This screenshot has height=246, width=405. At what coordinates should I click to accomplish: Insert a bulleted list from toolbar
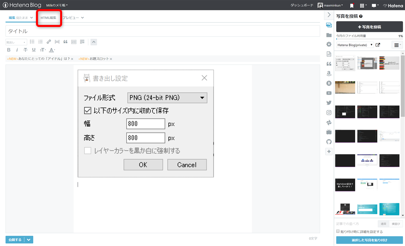pyautogui.click(x=32, y=42)
